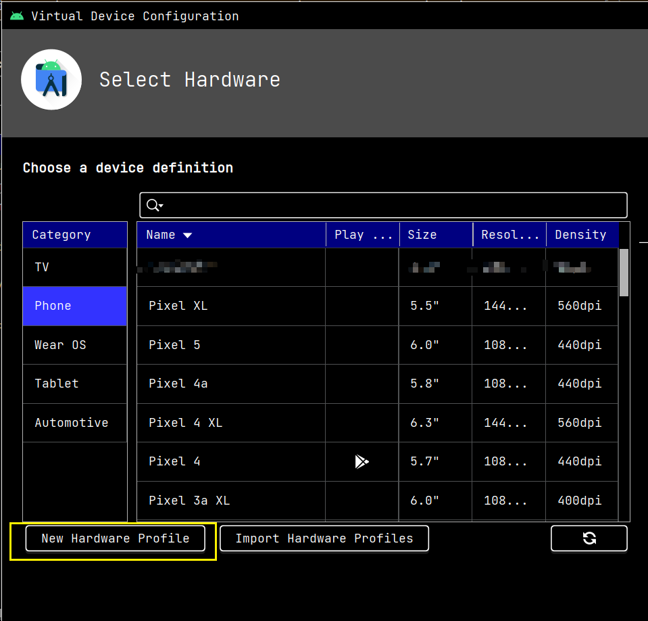Screen dimensions: 648x621
Task: Select the Pixel 5 device row
Action: coord(377,345)
